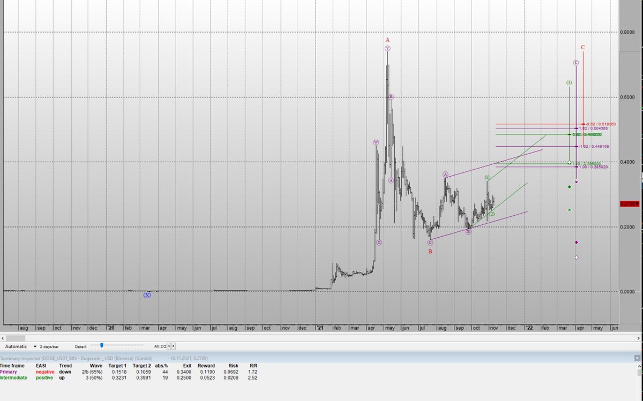The image size is (643, 401).
Task: Click the '22 year label on time axis
Action: coord(528,327)
